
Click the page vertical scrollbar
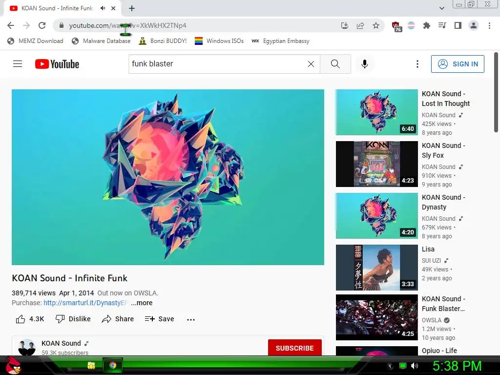(496, 92)
